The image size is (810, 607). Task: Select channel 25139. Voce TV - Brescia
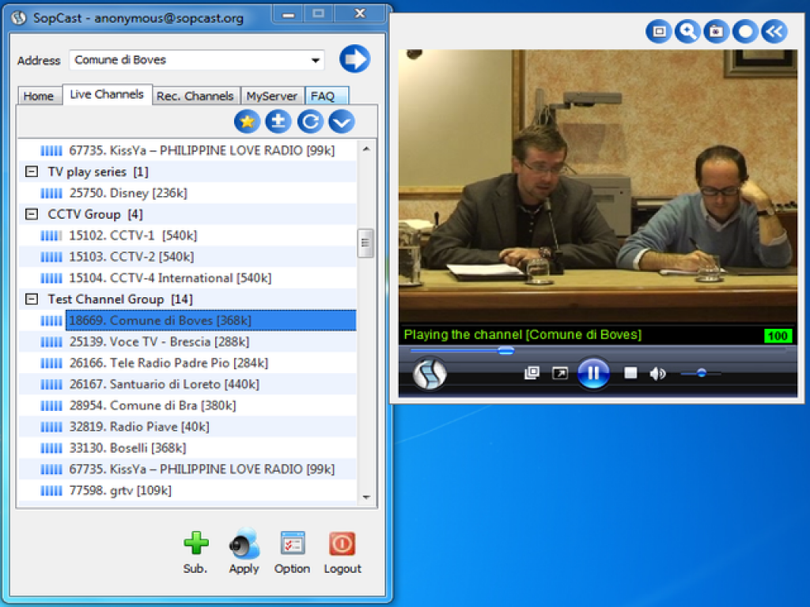[x=160, y=341]
